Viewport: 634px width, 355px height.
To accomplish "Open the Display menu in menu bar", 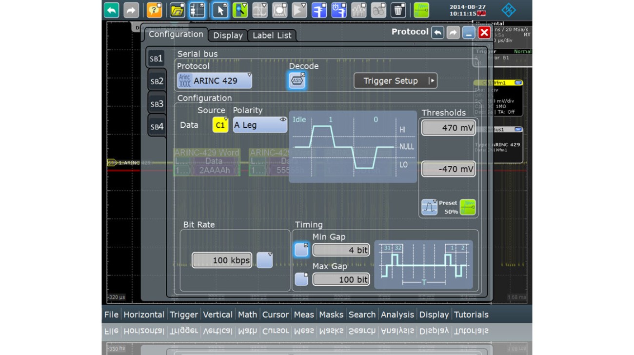I will click(x=434, y=315).
